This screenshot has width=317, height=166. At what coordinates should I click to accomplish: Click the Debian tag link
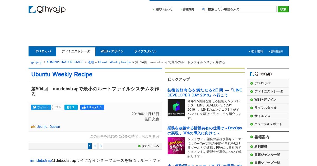[x=55, y=127]
